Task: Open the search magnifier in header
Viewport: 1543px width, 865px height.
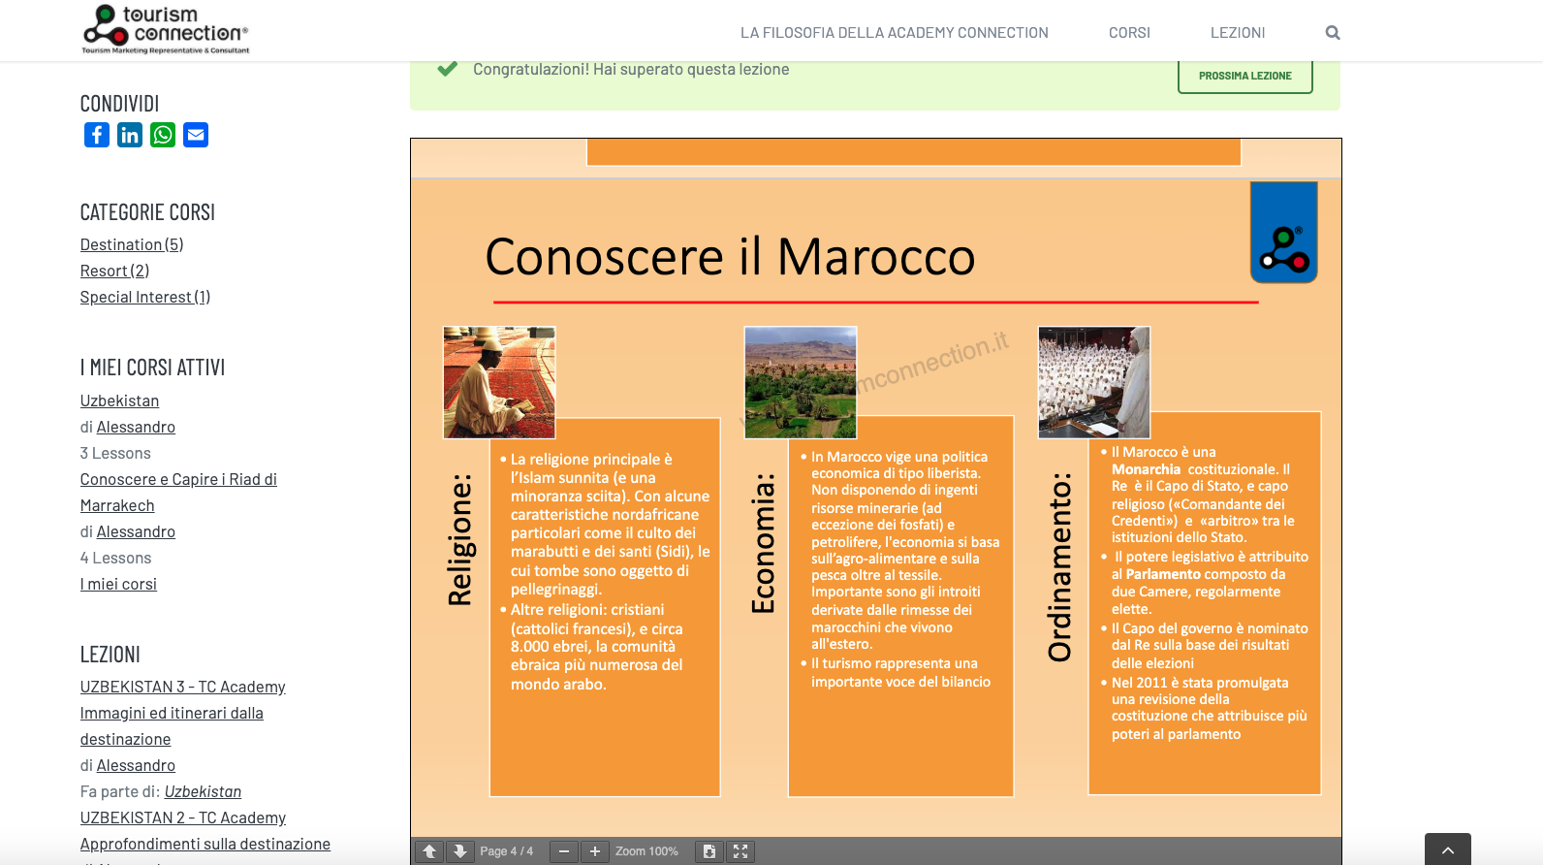Action: click(x=1333, y=33)
